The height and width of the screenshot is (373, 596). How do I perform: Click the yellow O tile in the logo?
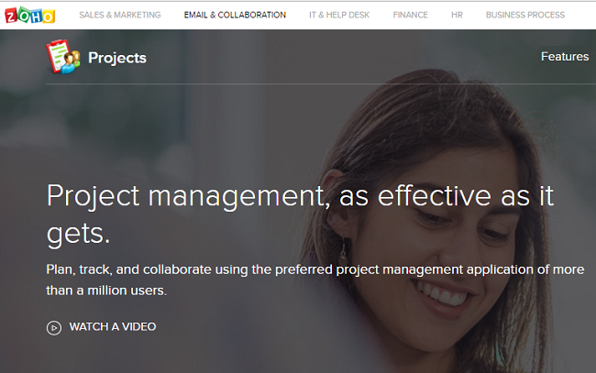49,16
